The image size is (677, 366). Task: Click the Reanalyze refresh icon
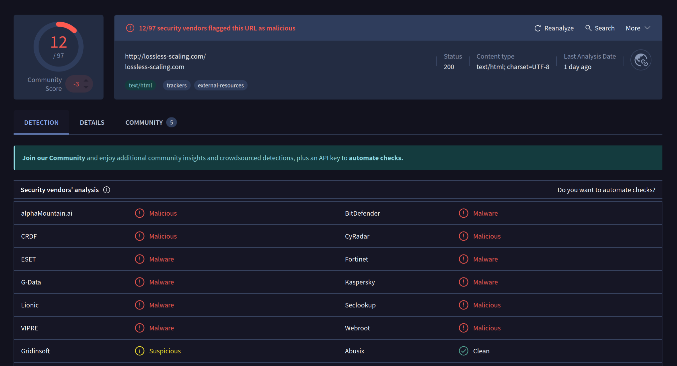point(537,28)
